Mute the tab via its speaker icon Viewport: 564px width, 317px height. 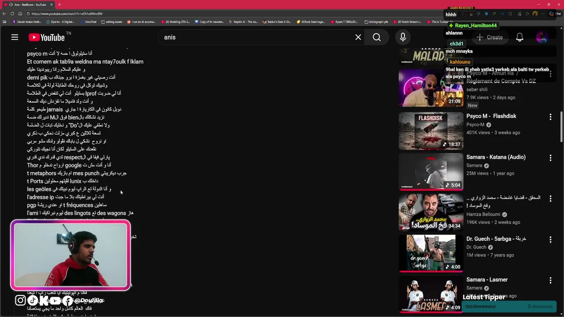point(11,4)
